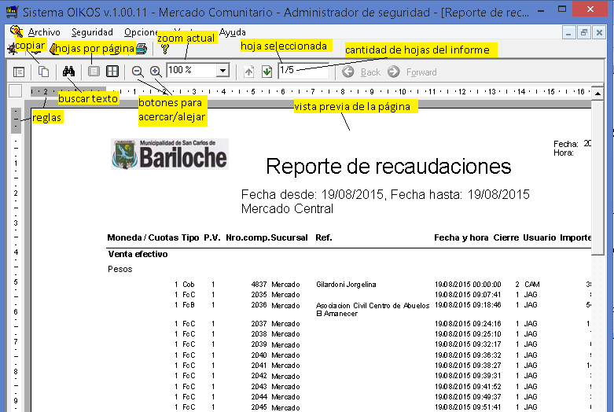614x412 pixels.
Task: Switch to single page view
Action: [94, 72]
